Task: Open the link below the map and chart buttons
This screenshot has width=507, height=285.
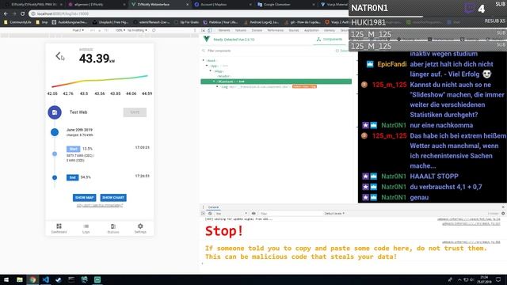Action: tap(100, 206)
